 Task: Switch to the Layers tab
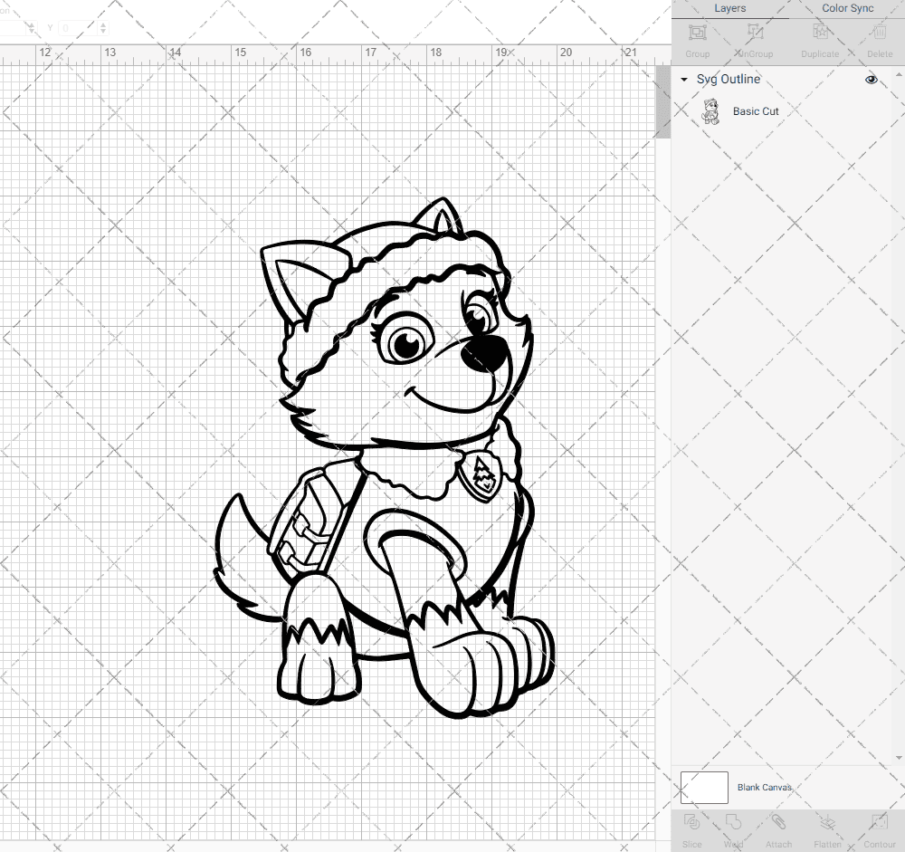pyautogui.click(x=729, y=8)
